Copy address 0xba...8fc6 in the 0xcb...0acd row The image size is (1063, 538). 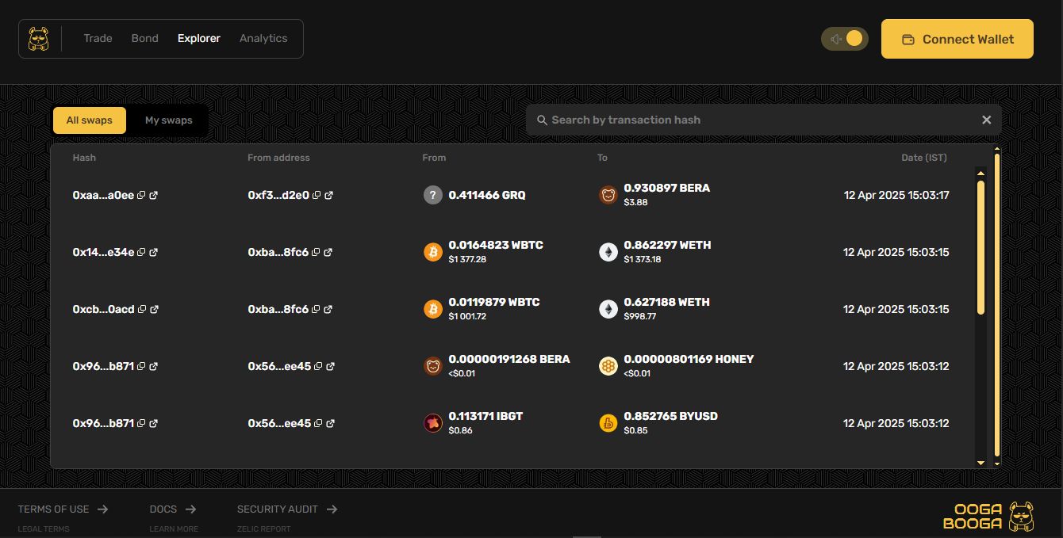(x=316, y=310)
